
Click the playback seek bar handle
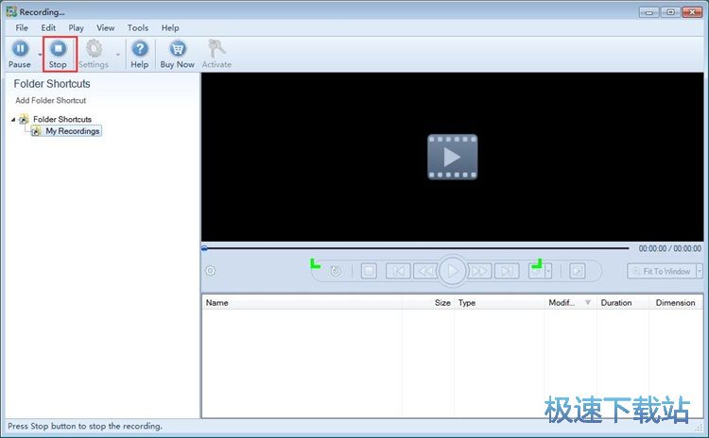204,248
